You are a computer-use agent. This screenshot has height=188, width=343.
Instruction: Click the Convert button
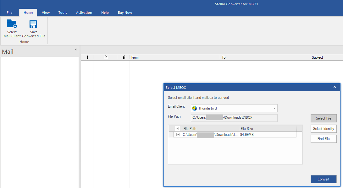324,179
